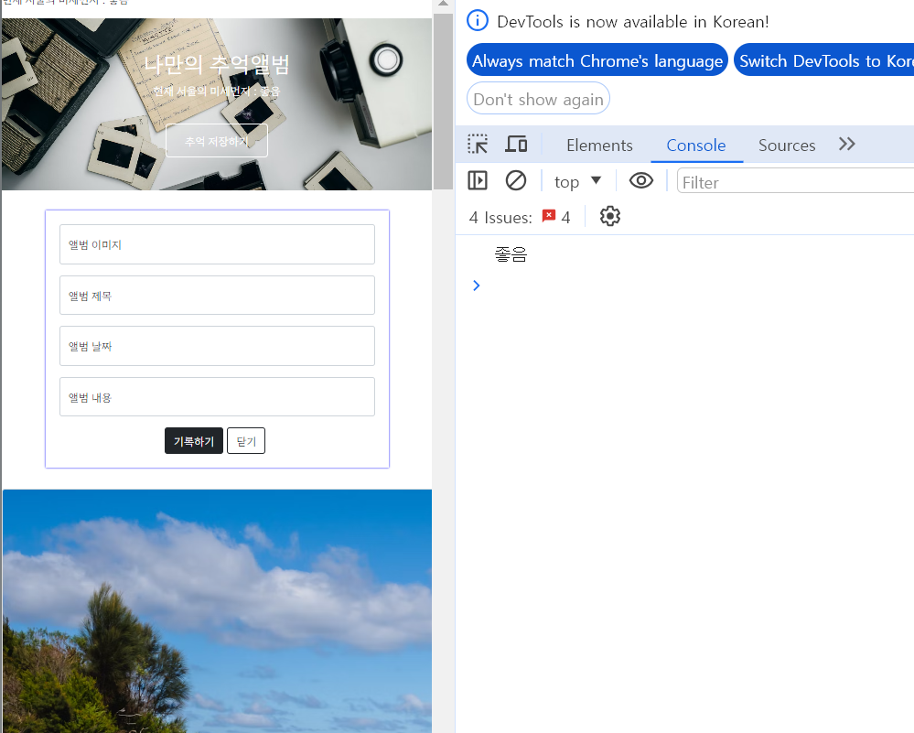Activate the inspect element picker icon
This screenshot has width=914, height=733.
click(478, 144)
